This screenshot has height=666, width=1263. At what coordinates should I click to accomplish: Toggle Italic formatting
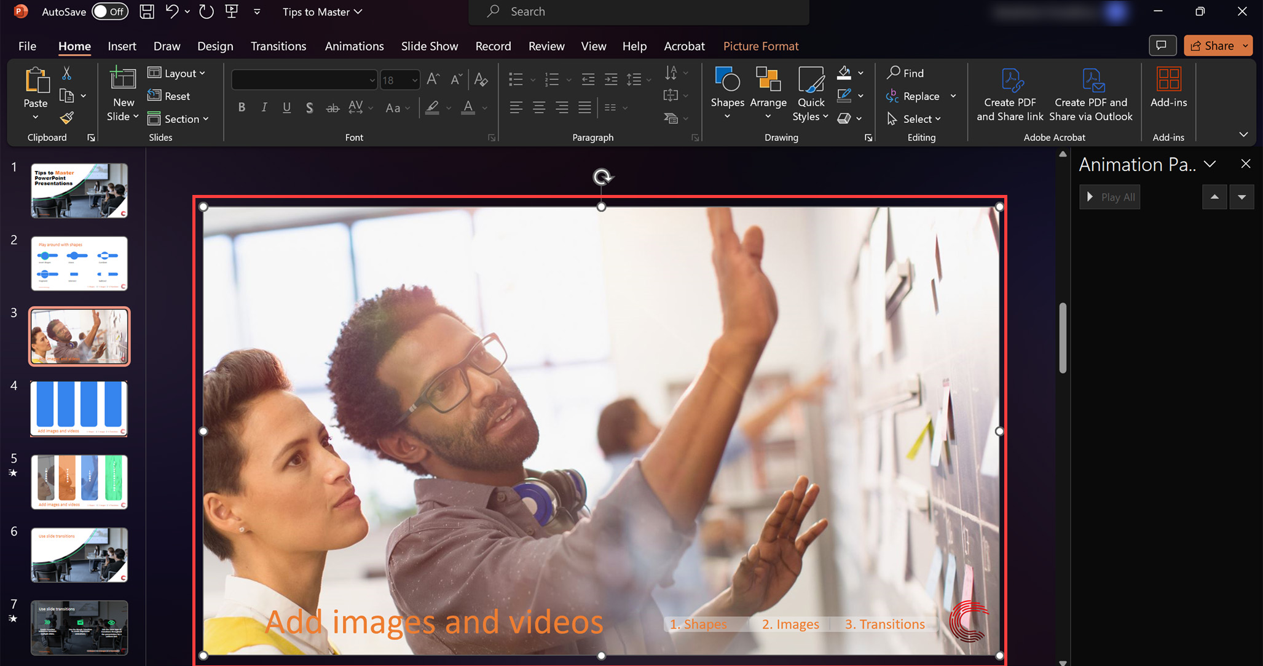[264, 108]
